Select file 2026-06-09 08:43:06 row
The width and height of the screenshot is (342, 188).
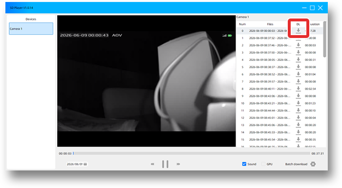point(279,96)
